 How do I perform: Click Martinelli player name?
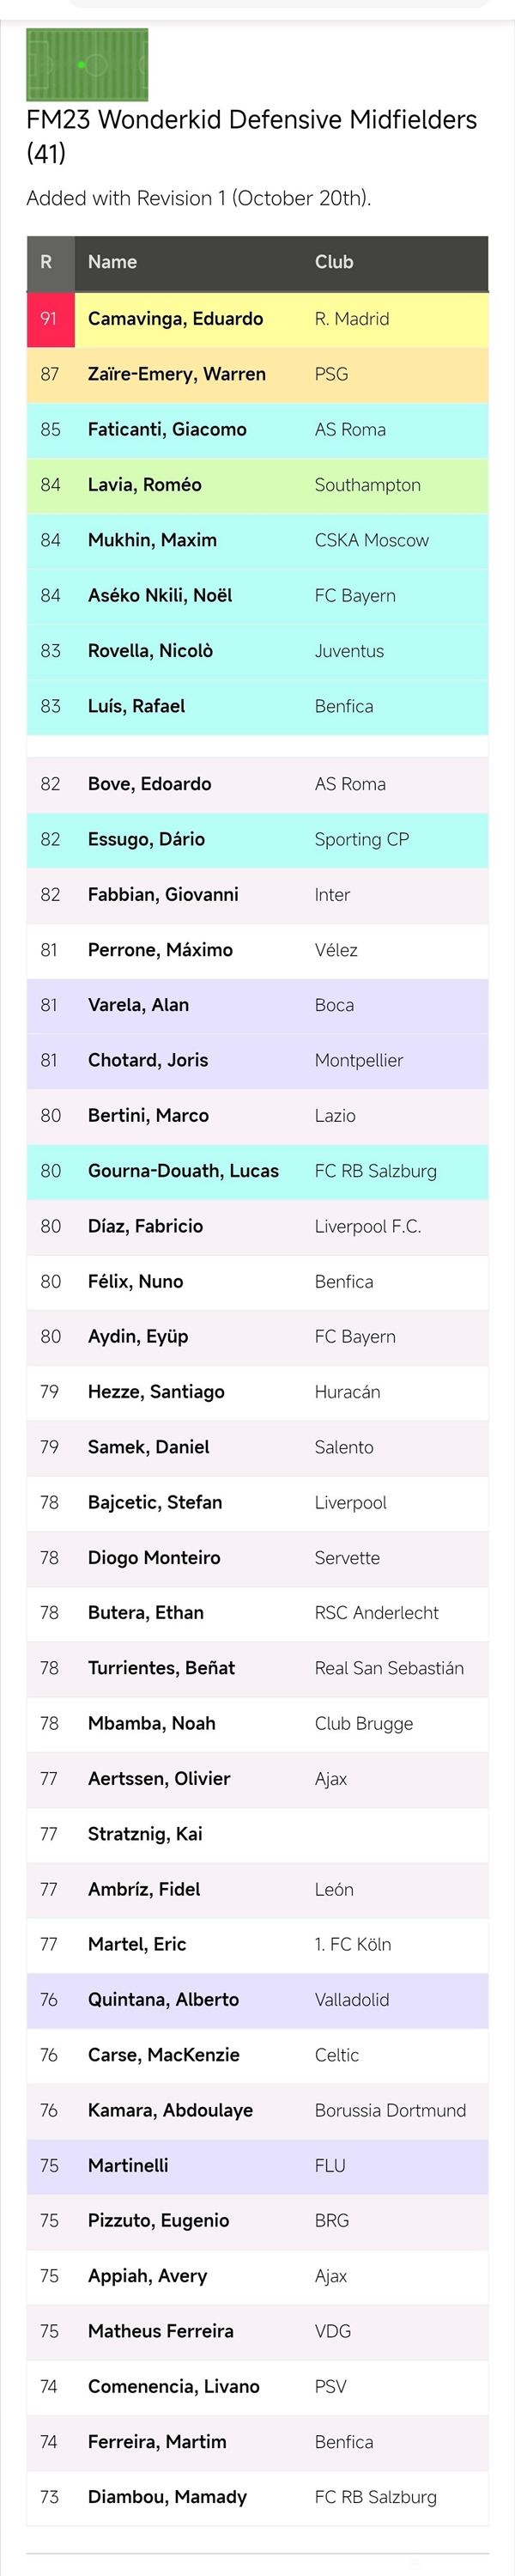point(128,2166)
